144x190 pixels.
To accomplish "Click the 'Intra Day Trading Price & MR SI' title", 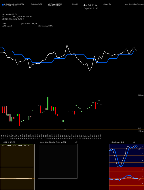I will tap(59, 142).
